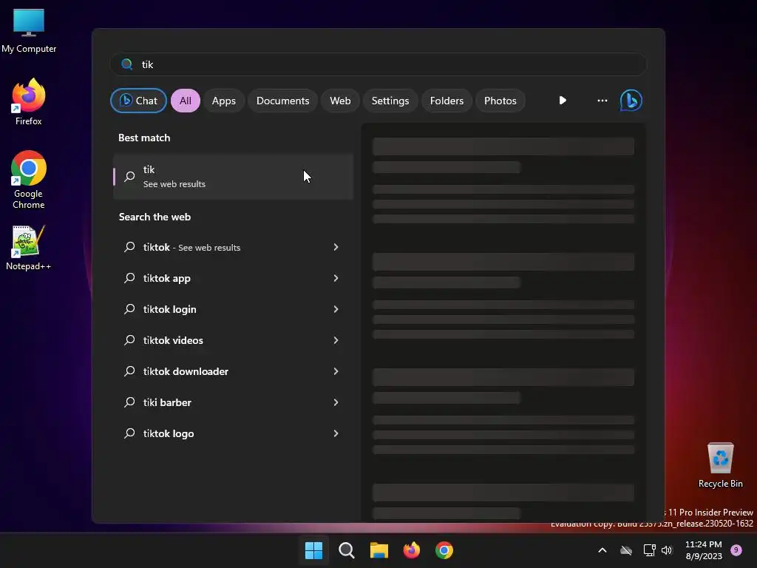Filter results by Settings

[x=390, y=101]
